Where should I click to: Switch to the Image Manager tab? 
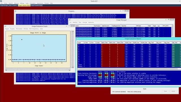click(4, 5)
